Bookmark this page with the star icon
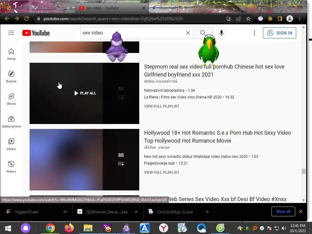This screenshot has width=312, height=234. click(248, 19)
